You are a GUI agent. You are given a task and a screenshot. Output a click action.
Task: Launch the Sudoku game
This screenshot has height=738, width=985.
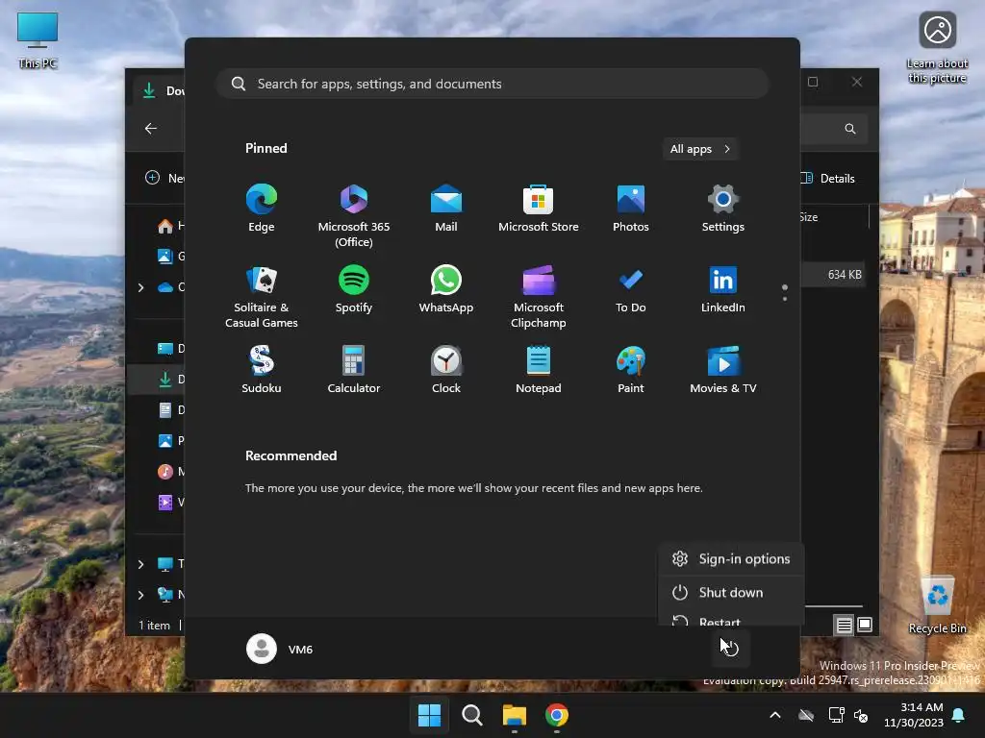(x=262, y=370)
